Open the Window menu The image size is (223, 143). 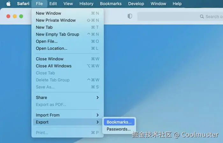[158, 3]
